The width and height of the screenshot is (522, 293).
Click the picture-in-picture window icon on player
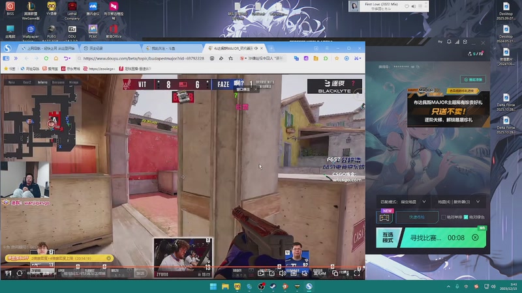[x=335, y=273]
